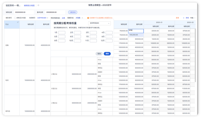
Task: Click the redo right-arrow icon beside 恢复
Action: click(195, 18)
